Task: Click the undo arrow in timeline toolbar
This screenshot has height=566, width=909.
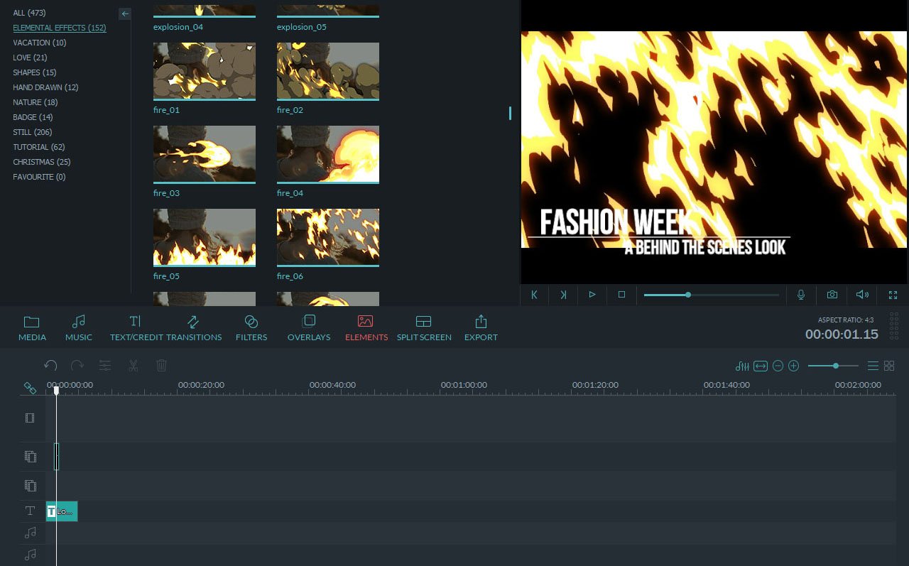Action: 50,366
